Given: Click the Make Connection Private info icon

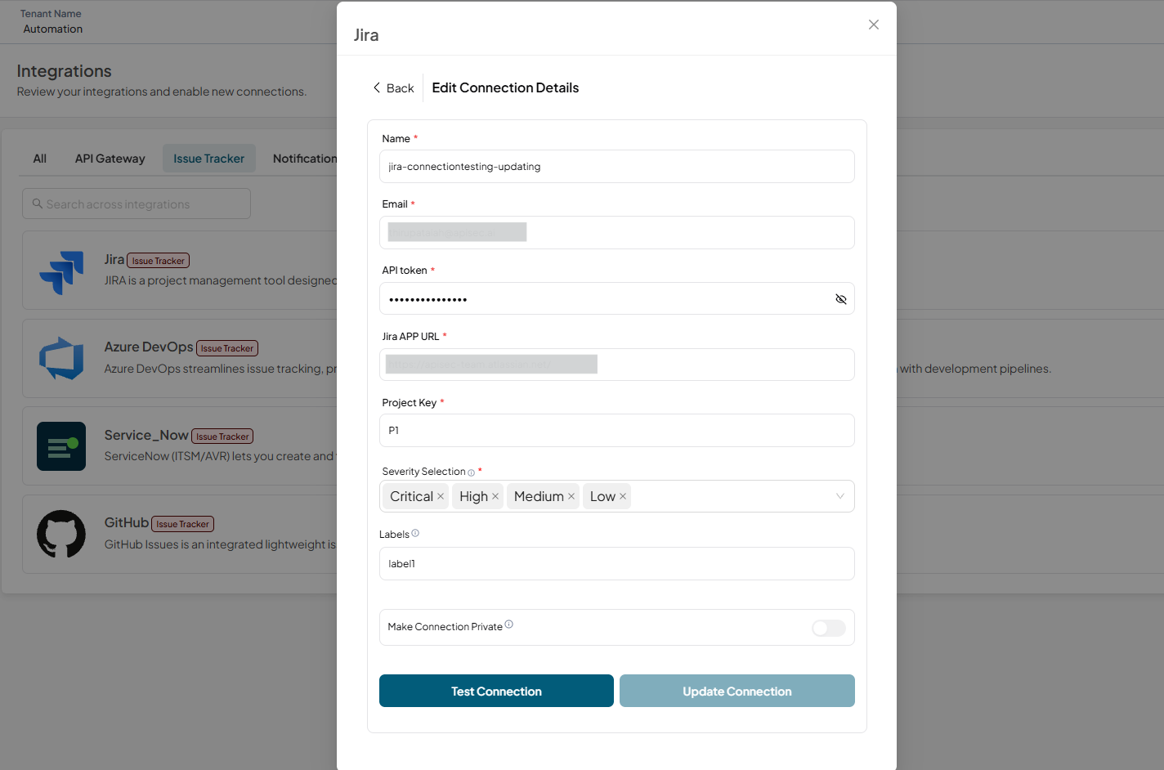Looking at the screenshot, I should (x=508, y=625).
